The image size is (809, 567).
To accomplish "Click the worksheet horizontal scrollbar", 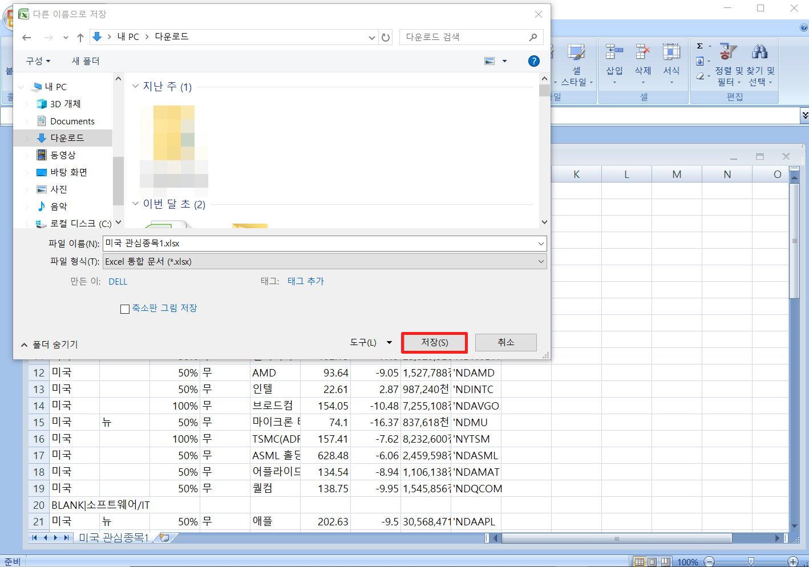I will [616, 538].
